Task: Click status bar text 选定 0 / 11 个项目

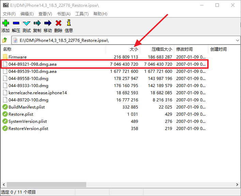Action: click(18, 192)
